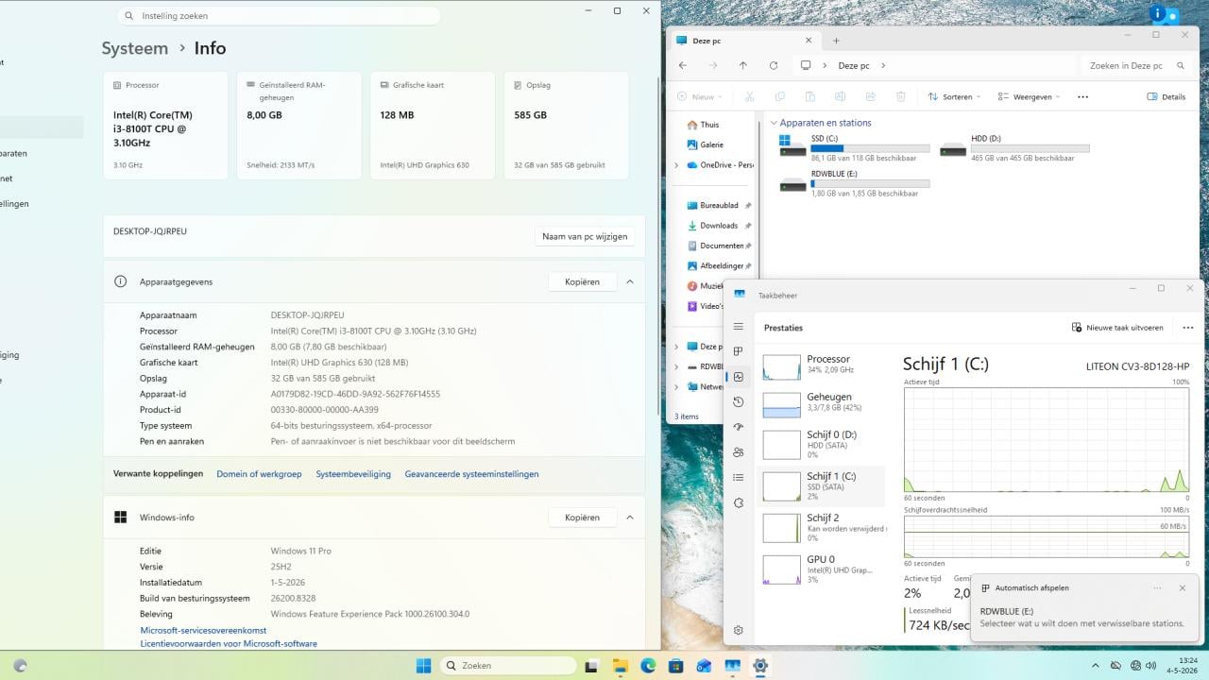Select GPU 0 in performance list
The width and height of the screenshot is (1209, 680).
click(x=823, y=569)
